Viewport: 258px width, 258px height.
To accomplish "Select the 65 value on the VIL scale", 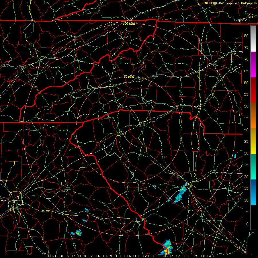I will tap(246, 71).
